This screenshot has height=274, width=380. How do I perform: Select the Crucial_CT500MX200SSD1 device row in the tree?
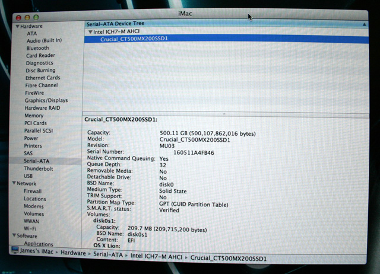click(x=226, y=39)
